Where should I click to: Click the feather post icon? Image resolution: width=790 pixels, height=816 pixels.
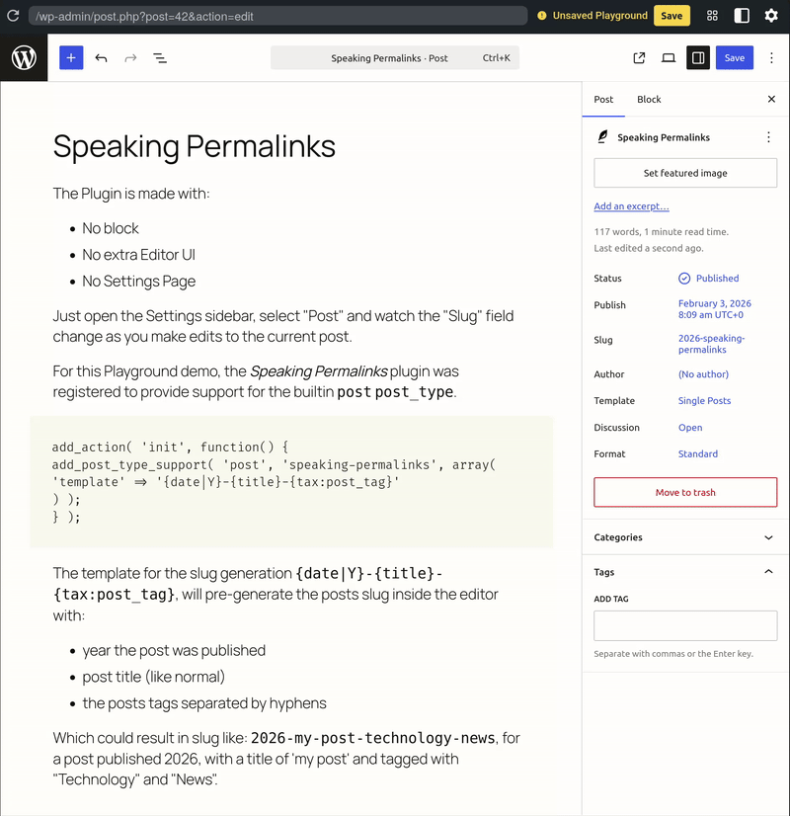point(602,137)
